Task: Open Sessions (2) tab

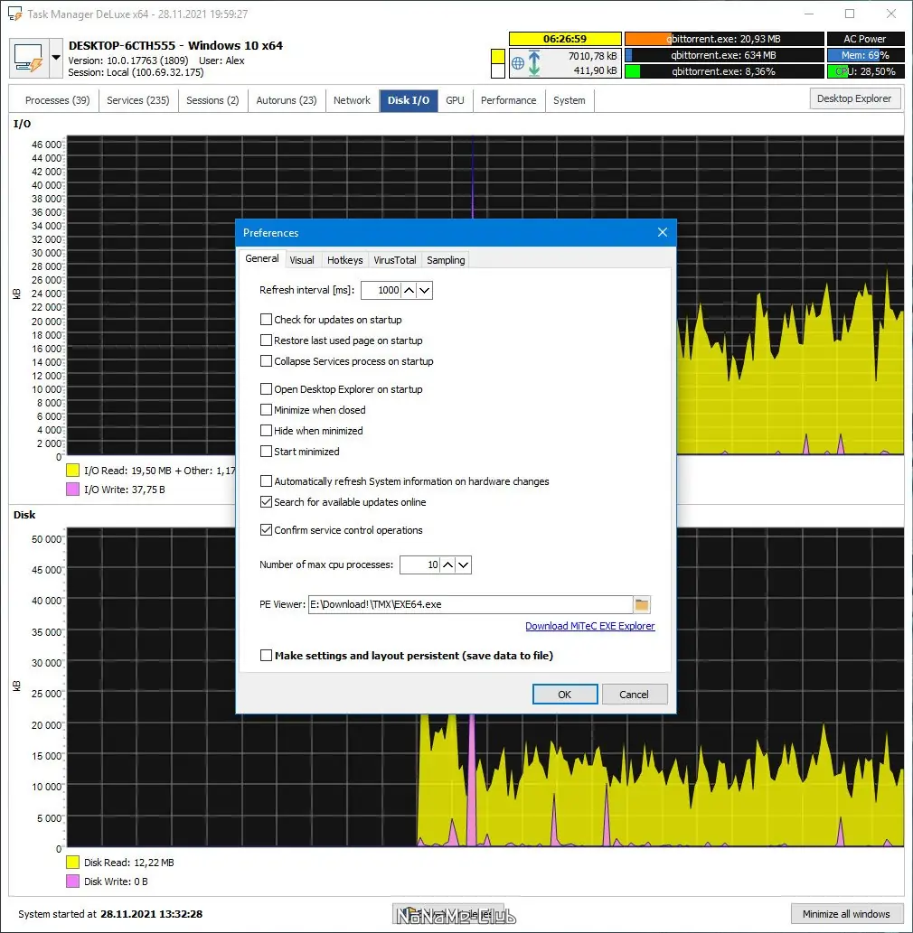Action: coord(212,100)
